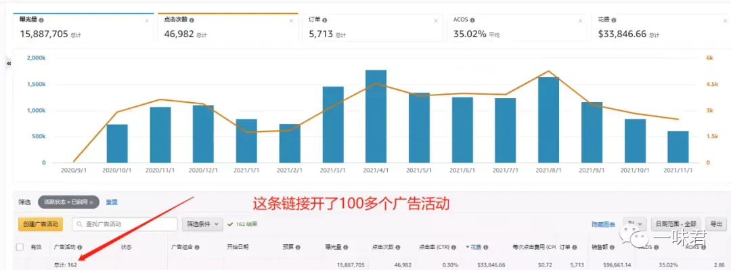The height and width of the screenshot is (270, 731).
Task: Click the info icon beside 预算 column header
Action: 297,248
